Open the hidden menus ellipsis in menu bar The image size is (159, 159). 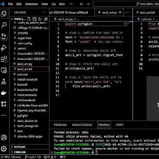tap(71, 4)
